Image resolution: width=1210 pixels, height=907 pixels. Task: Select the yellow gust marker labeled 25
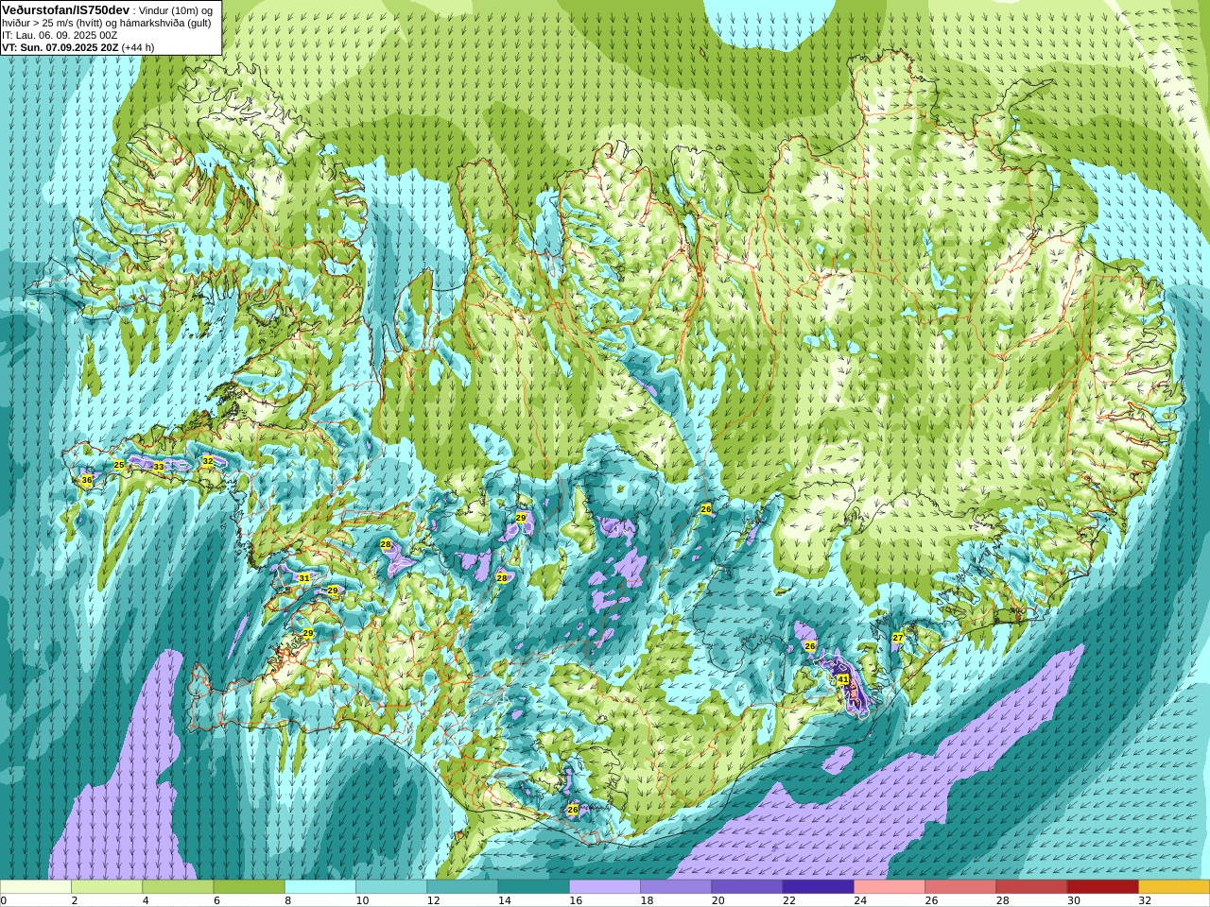click(x=119, y=465)
